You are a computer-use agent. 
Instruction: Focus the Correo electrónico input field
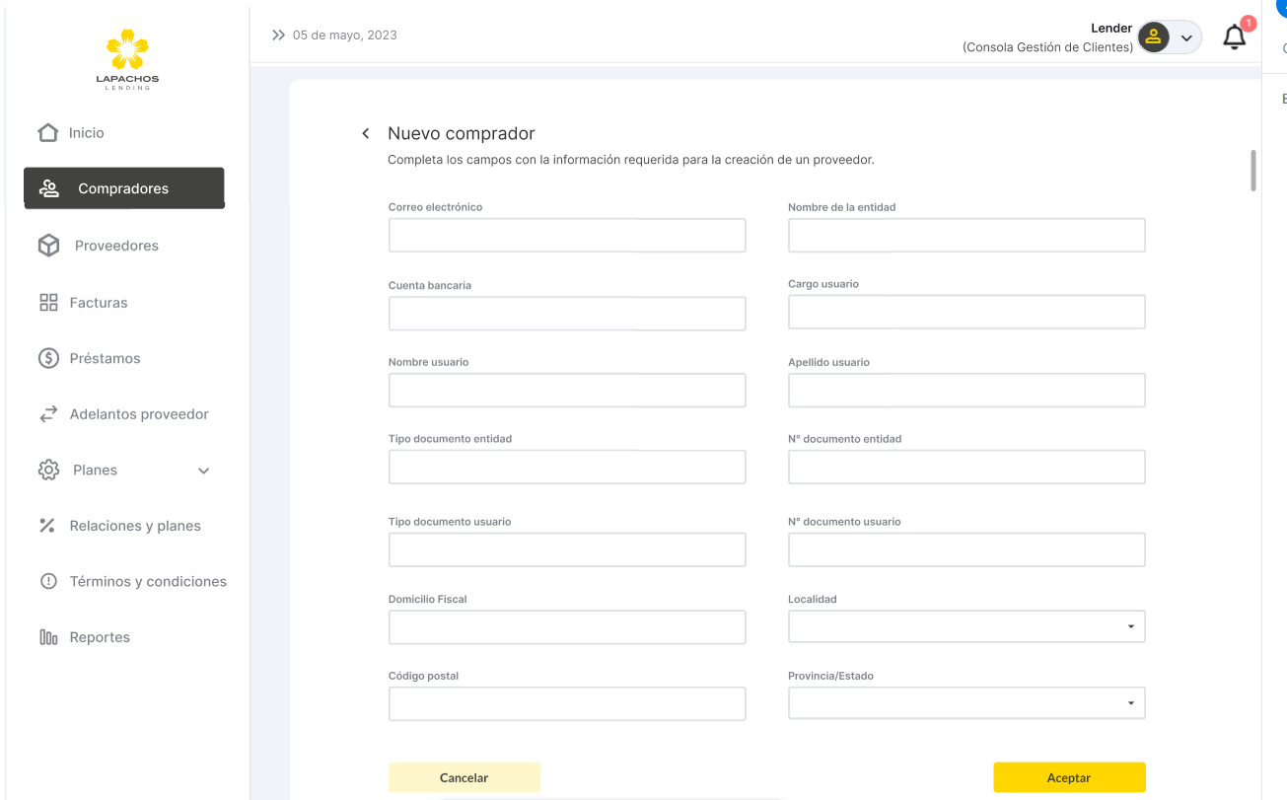567,236
